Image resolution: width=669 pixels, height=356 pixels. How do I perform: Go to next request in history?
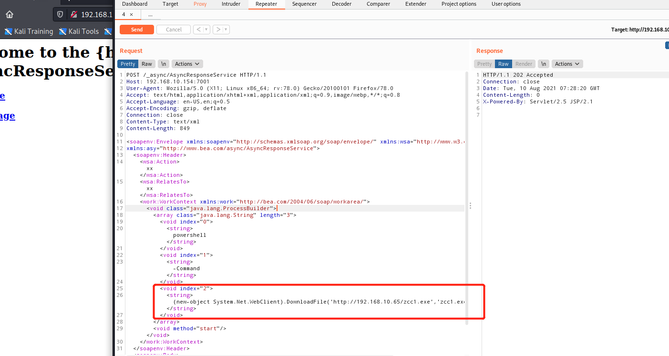pyautogui.click(x=218, y=30)
